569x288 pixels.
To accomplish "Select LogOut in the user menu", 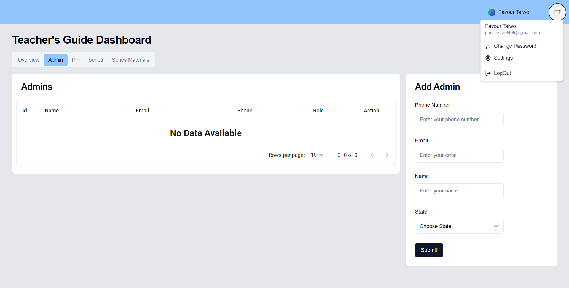I will pos(502,73).
